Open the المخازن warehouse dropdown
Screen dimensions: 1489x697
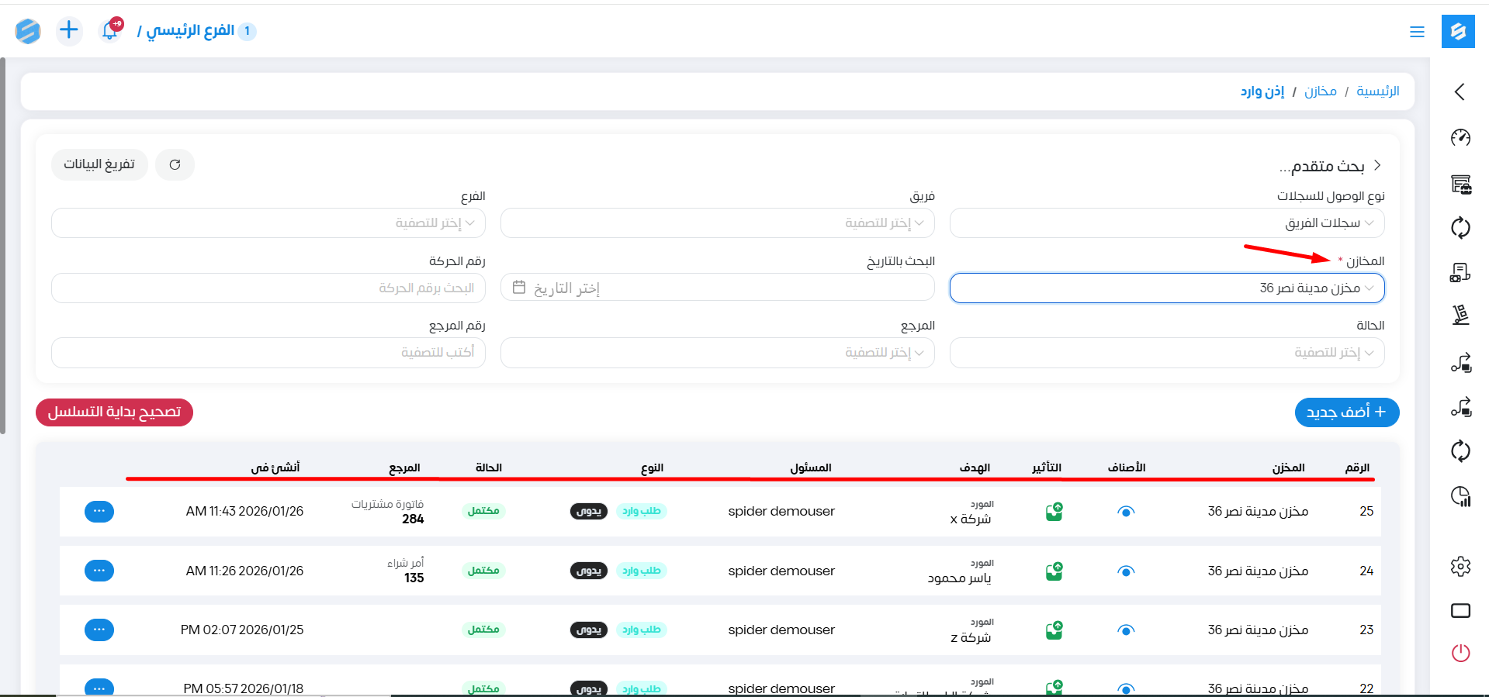[1166, 288]
